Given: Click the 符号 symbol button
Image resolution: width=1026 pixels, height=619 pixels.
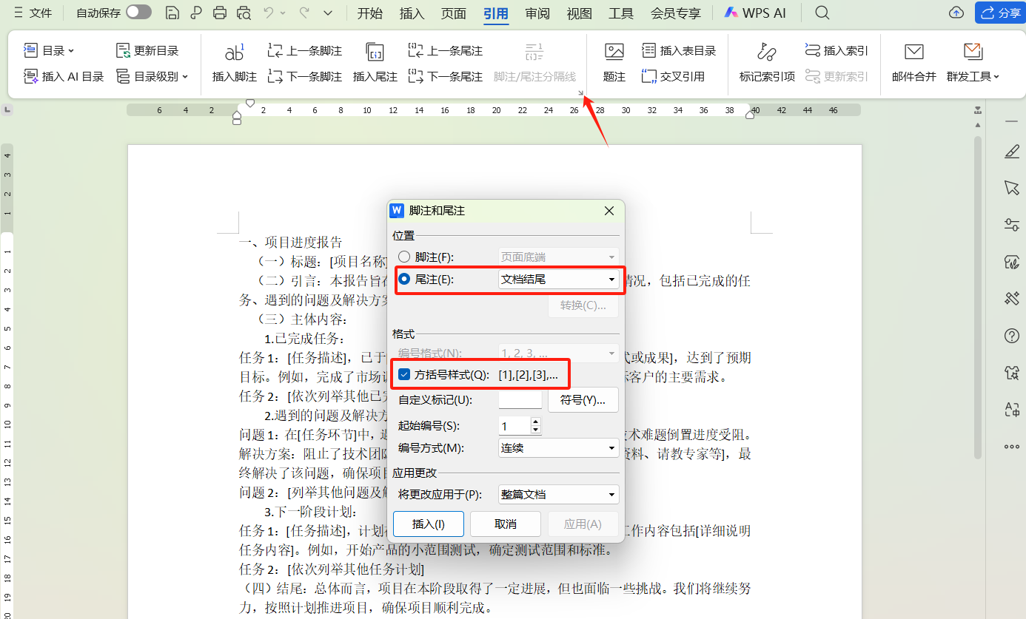Looking at the screenshot, I should pos(583,399).
